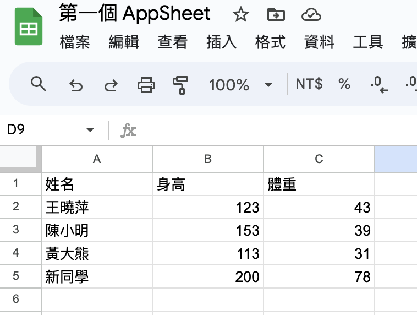417x315 pixels.
Task: Open the 插入 menu
Action: (222, 42)
